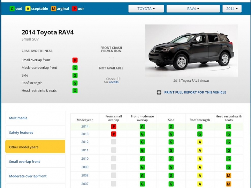Viewport: 251px width, 188px height.
Task: Click 2012 row roof strength A icon
Action: [200, 142]
